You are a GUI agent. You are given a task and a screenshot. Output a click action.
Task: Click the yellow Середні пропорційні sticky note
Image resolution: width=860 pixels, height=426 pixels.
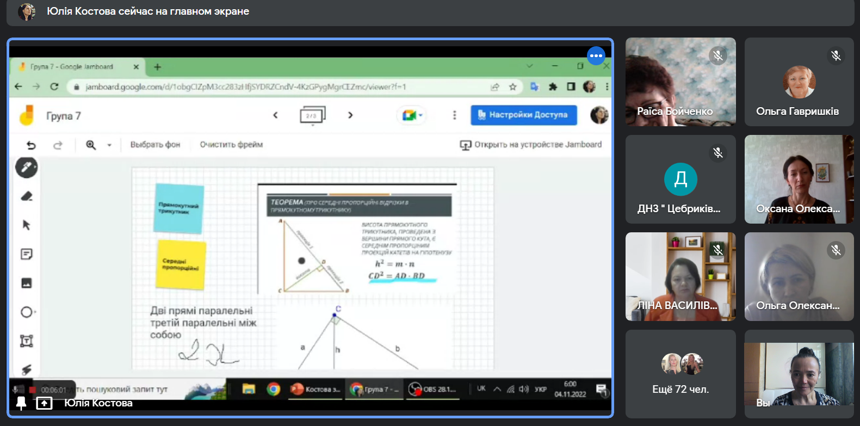(x=181, y=265)
